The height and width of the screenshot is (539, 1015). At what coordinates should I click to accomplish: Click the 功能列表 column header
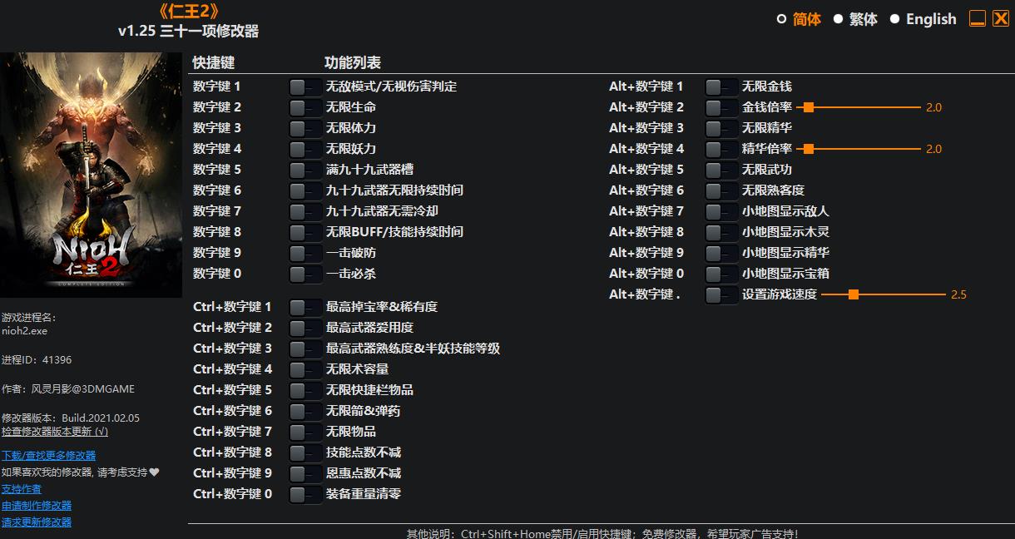[353, 63]
